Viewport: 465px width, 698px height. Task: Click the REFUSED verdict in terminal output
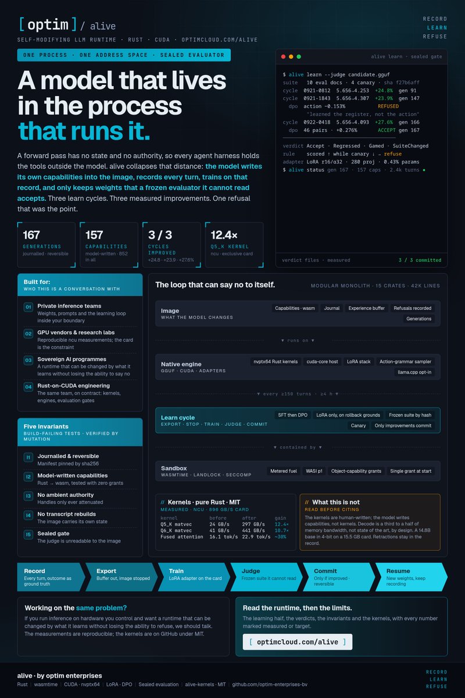388,106
